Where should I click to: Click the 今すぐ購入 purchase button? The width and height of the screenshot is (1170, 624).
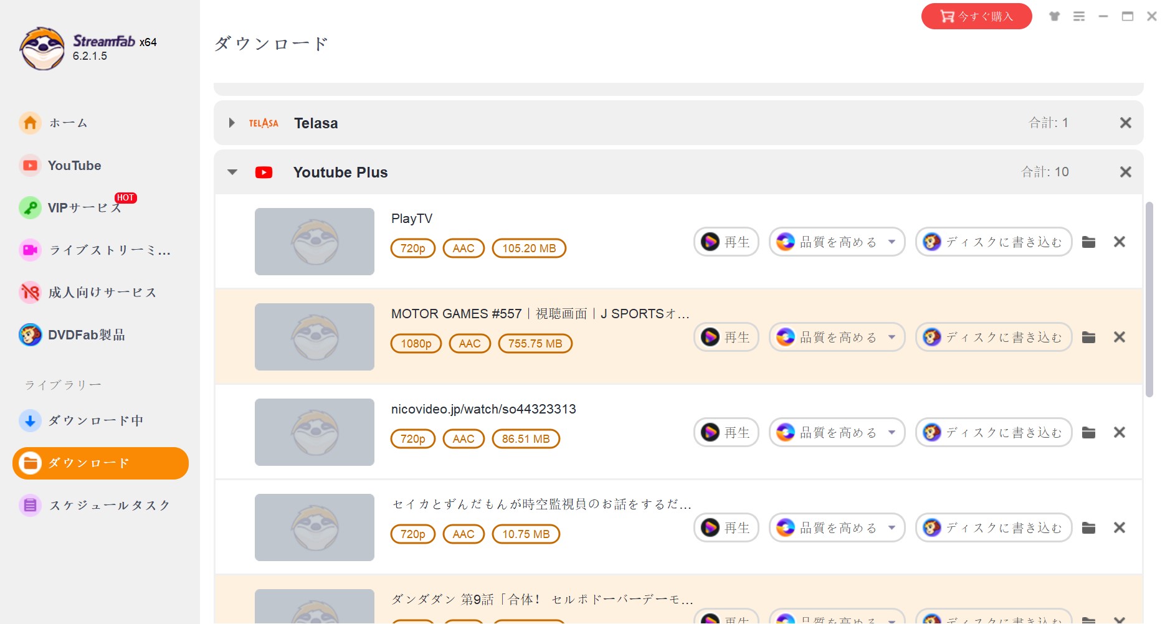(x=976, y=16)
